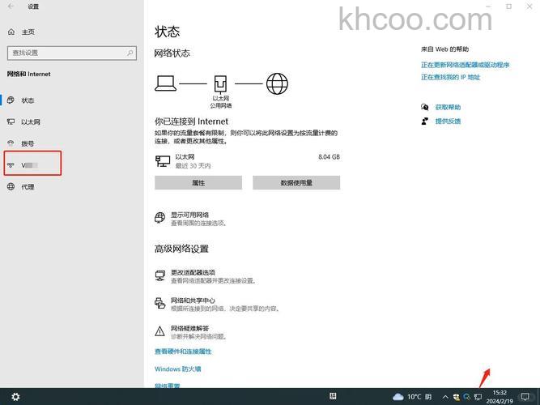Image resolution: width=540 pixels, height=405 pixels.
Task: Click the warning triangle beside 网络疑难解答
Action: [159, 331]
